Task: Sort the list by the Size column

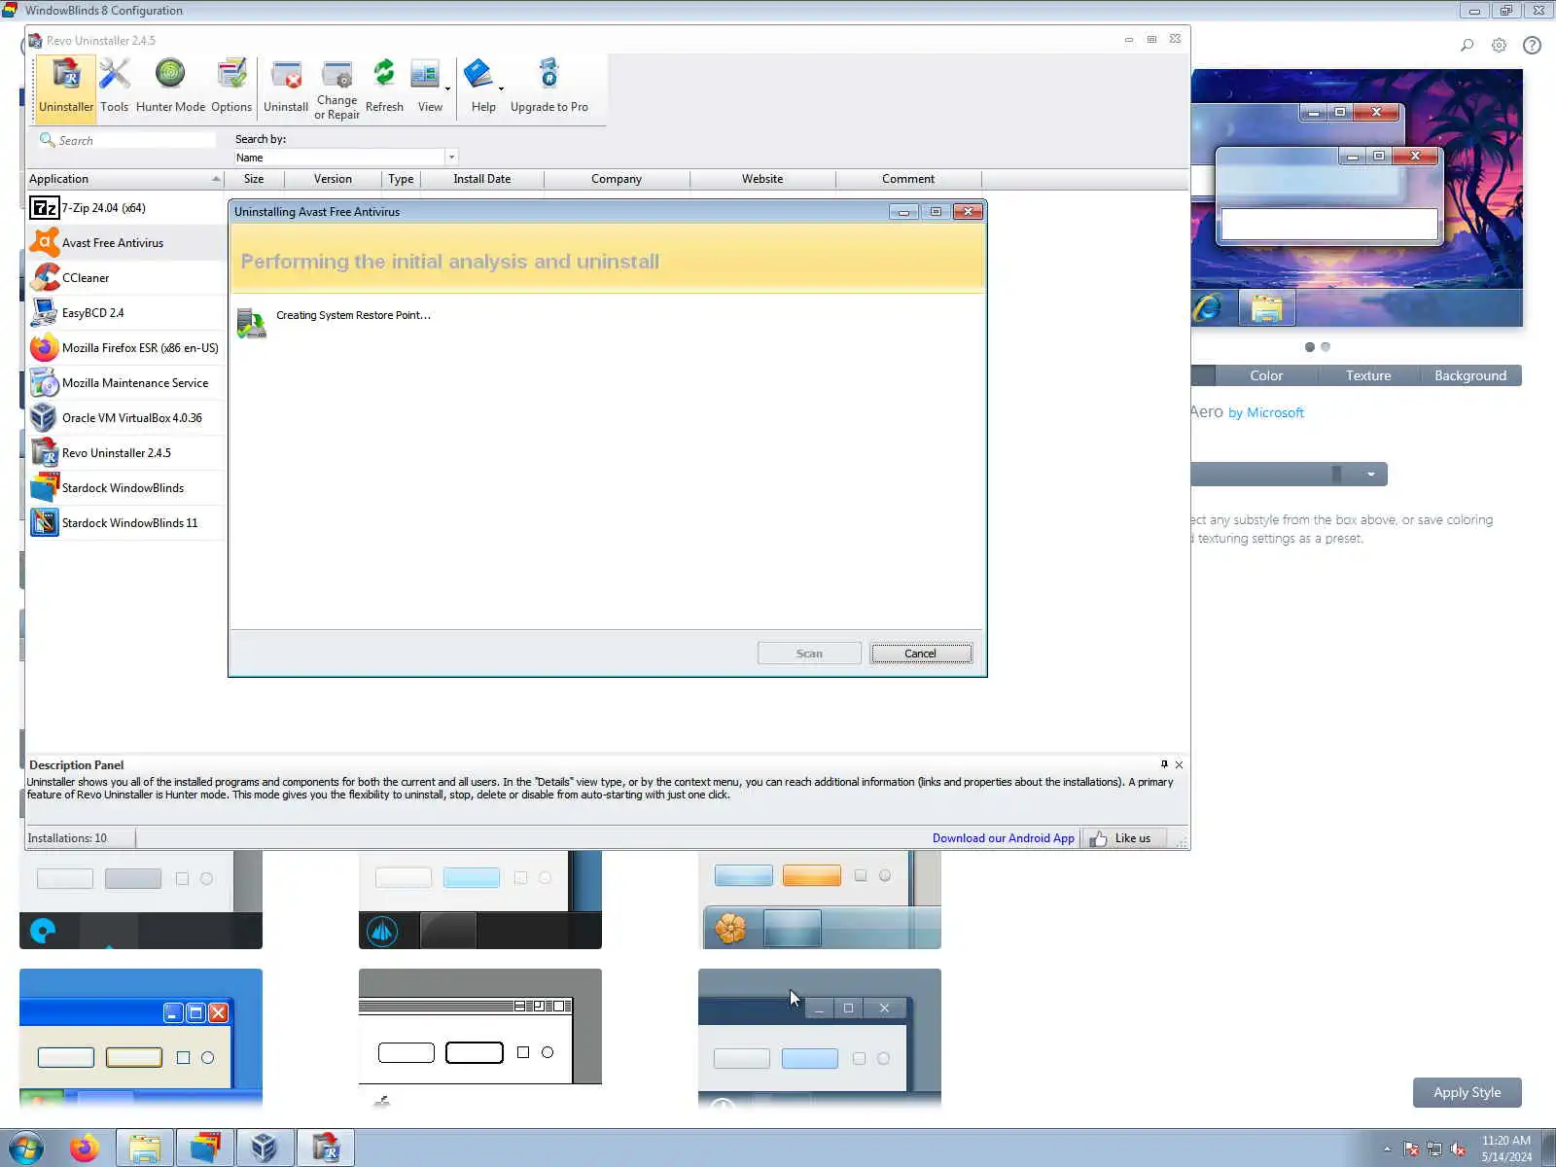Action: pyautogui.click(x=254, y=179)
